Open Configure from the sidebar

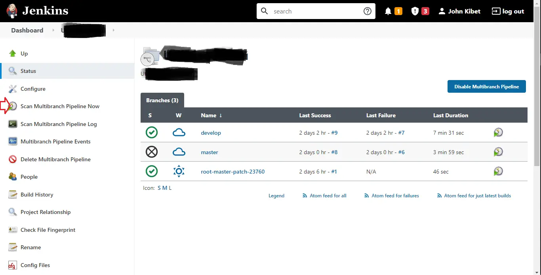tap(32, 88)
